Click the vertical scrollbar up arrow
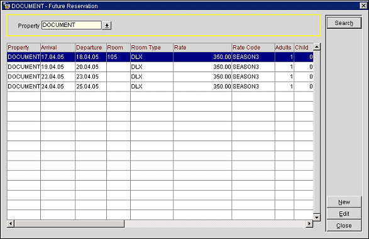 (x=317, y=47)
